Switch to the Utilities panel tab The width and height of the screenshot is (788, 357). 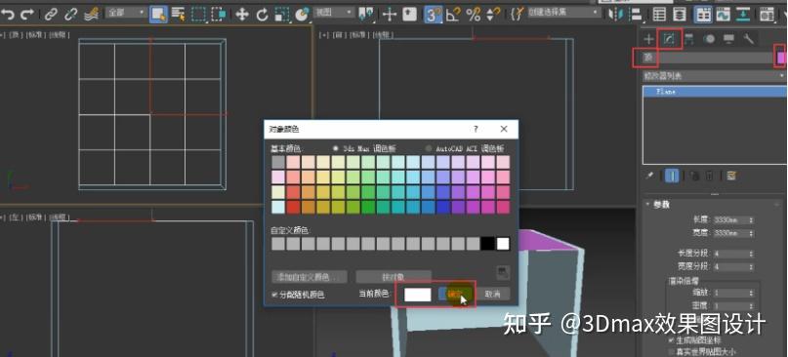pyautogui.click(x=749, y=39)
